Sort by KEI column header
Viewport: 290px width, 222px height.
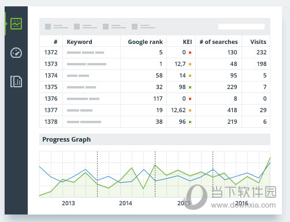click(x=187, y=42)
